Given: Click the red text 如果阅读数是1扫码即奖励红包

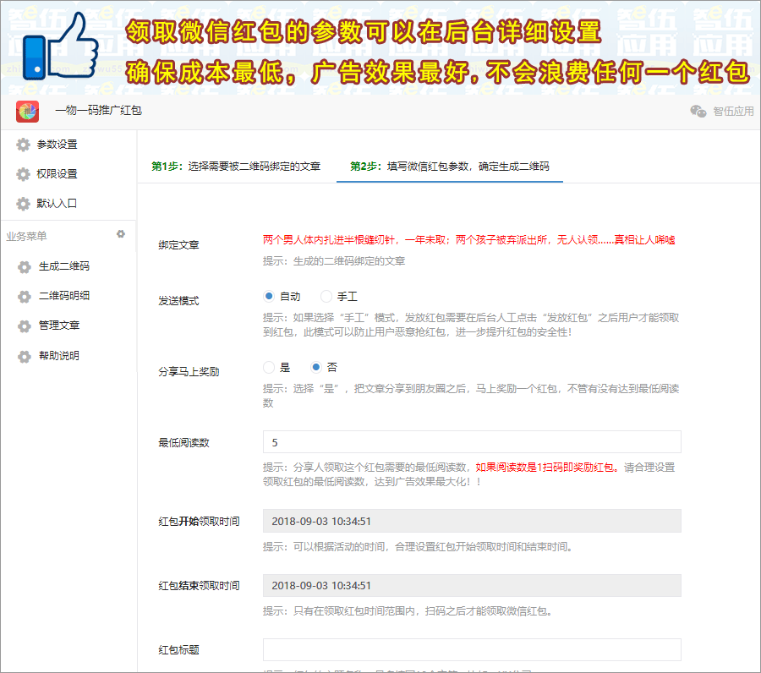Looking at the screenshot, I should [x=547, y=468].
